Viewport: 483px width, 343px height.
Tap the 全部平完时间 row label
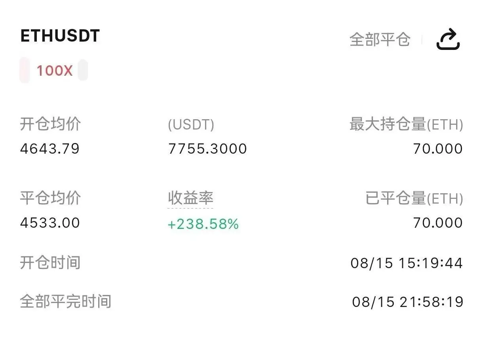click(65, 301)
